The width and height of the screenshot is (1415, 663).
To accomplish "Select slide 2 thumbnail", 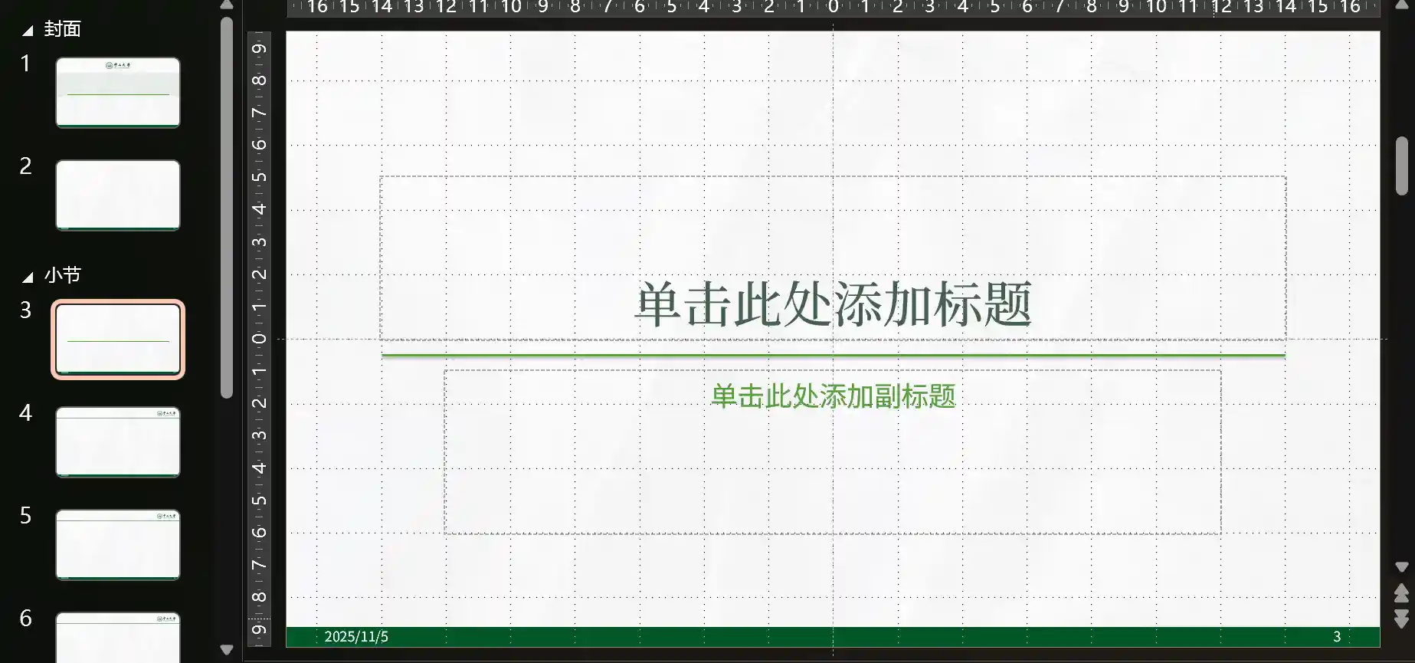I will (118, 195).
